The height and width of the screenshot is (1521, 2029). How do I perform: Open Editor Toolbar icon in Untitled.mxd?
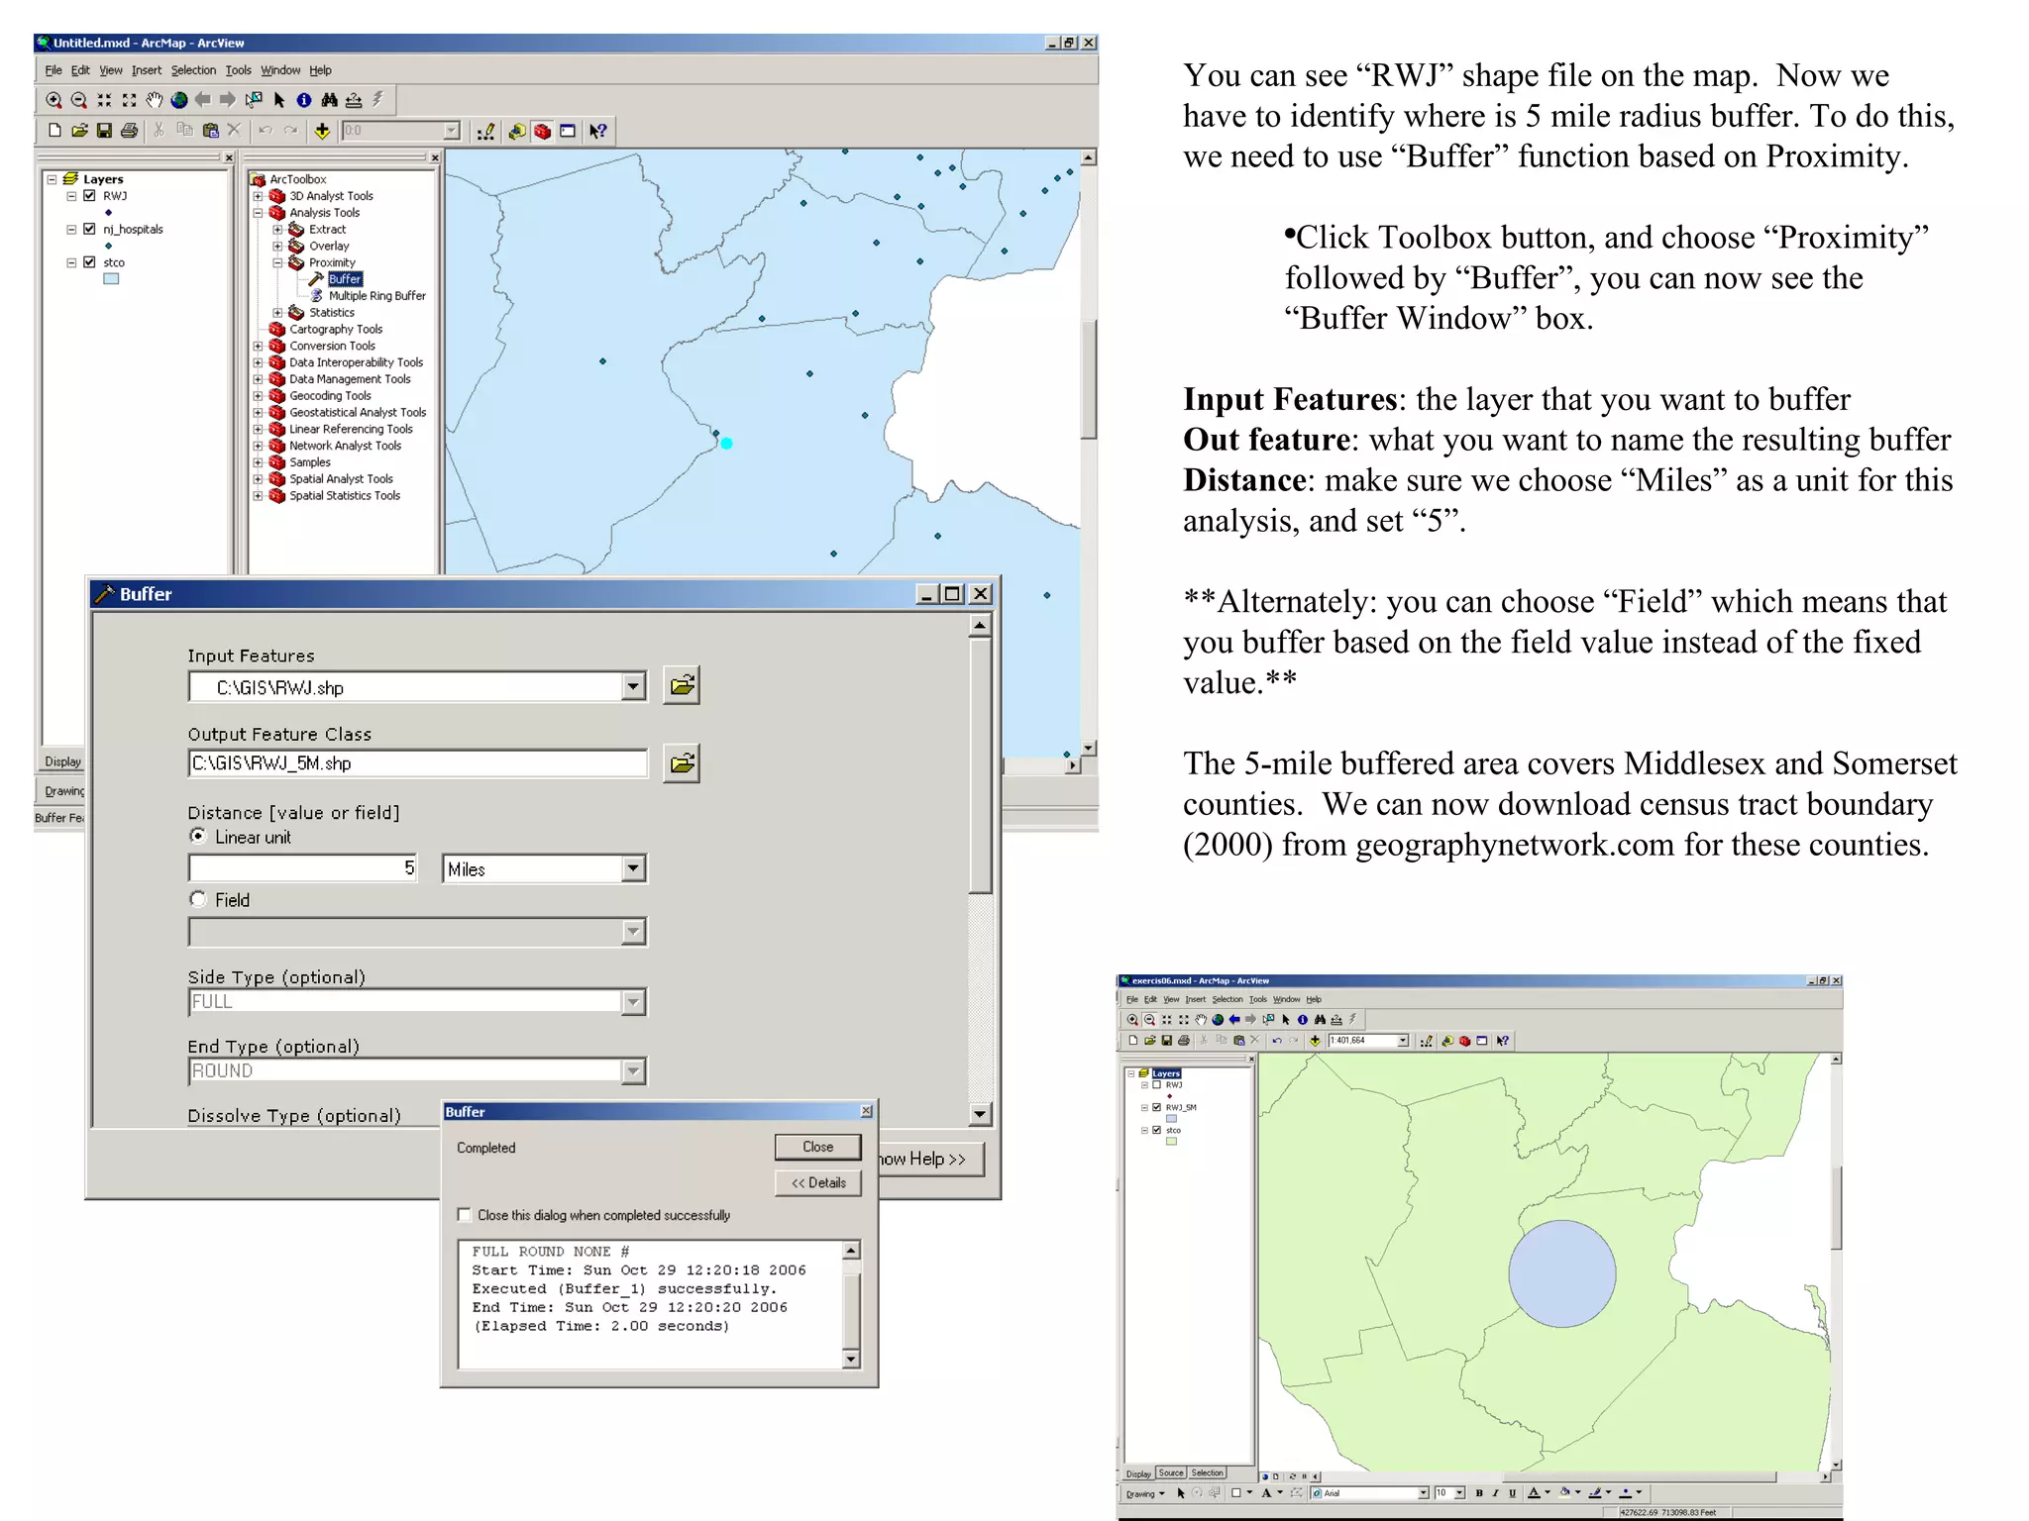pyautogui.click(x=485, y=131)
